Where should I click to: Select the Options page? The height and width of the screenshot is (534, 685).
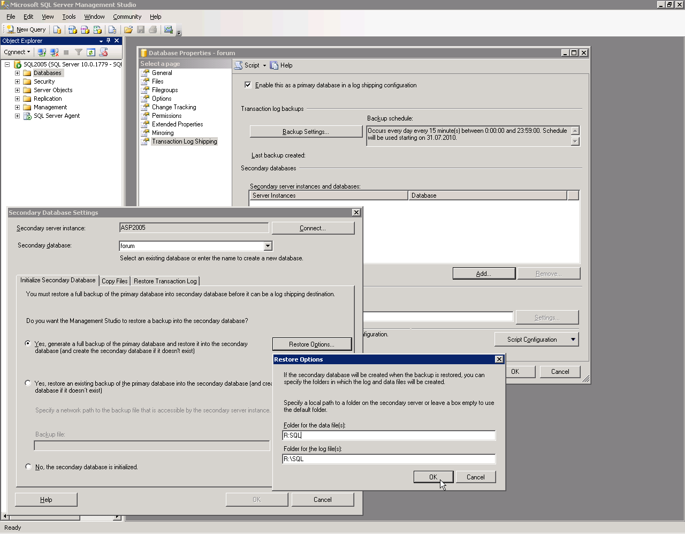[x=162, y=99]
